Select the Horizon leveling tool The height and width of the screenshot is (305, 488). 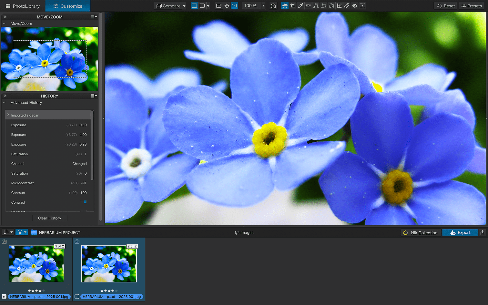pos(308,6)
